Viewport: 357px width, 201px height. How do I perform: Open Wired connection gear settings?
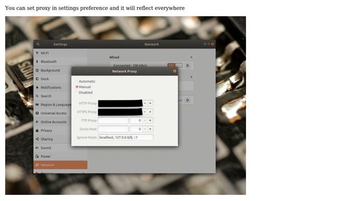pos(187,65)
